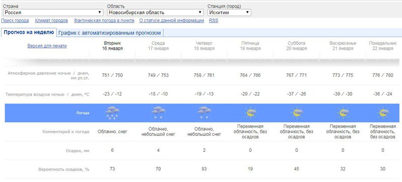Click Tuesday 16 January snow weather icon

pos(112,113)
